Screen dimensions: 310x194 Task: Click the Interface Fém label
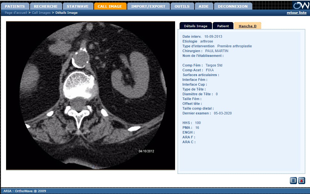[x=195, y=80]
